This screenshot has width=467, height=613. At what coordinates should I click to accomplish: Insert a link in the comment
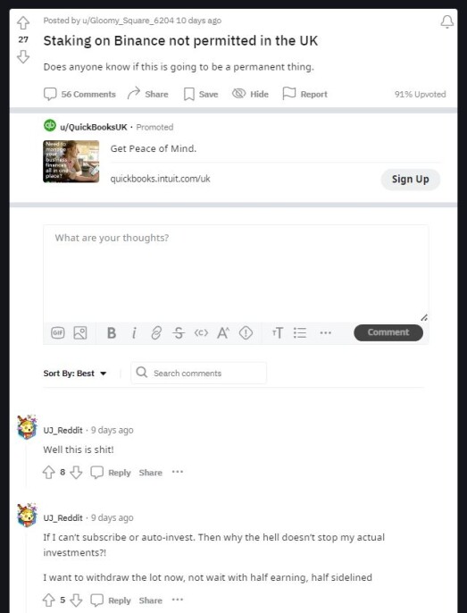click(156, 333)
